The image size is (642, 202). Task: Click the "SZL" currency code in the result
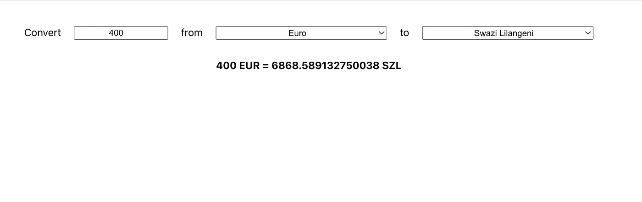point(392,66)
